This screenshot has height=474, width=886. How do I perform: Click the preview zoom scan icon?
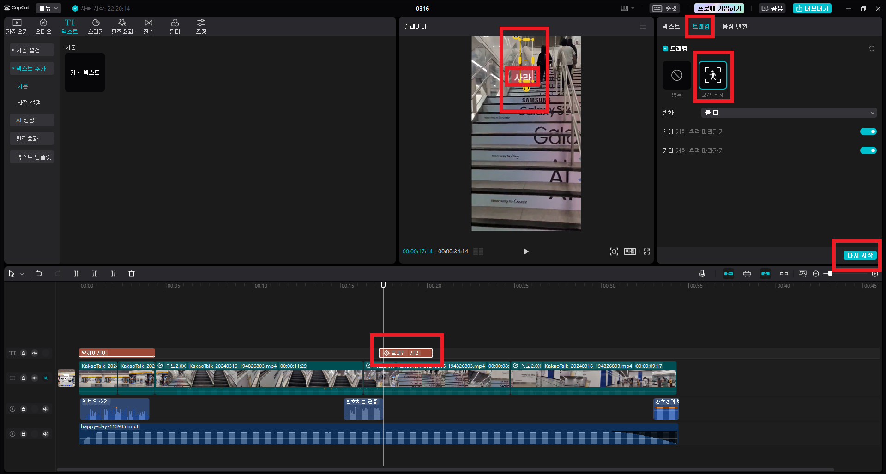tap(614, 252)
